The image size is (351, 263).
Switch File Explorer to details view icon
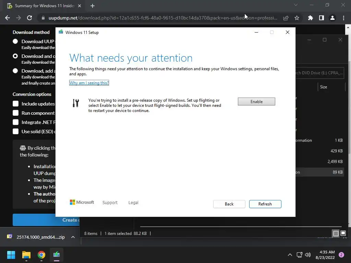click(x=336, y=234)
